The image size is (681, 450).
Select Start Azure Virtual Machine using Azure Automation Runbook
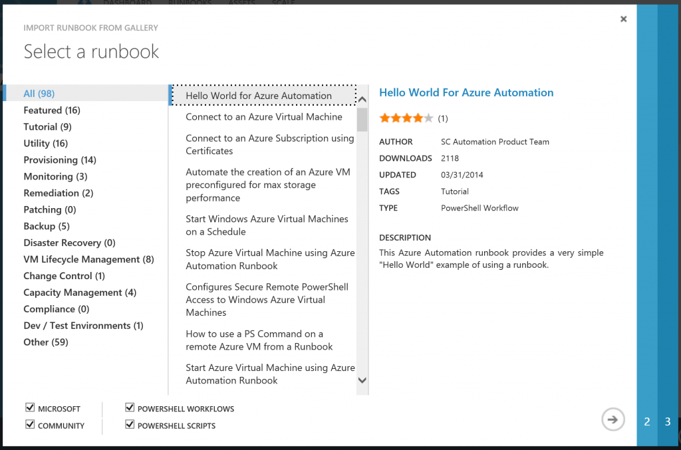(270, 374)
